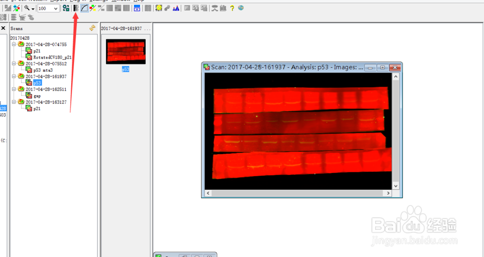Click the globe icon in toolbar

click(241, 8)
